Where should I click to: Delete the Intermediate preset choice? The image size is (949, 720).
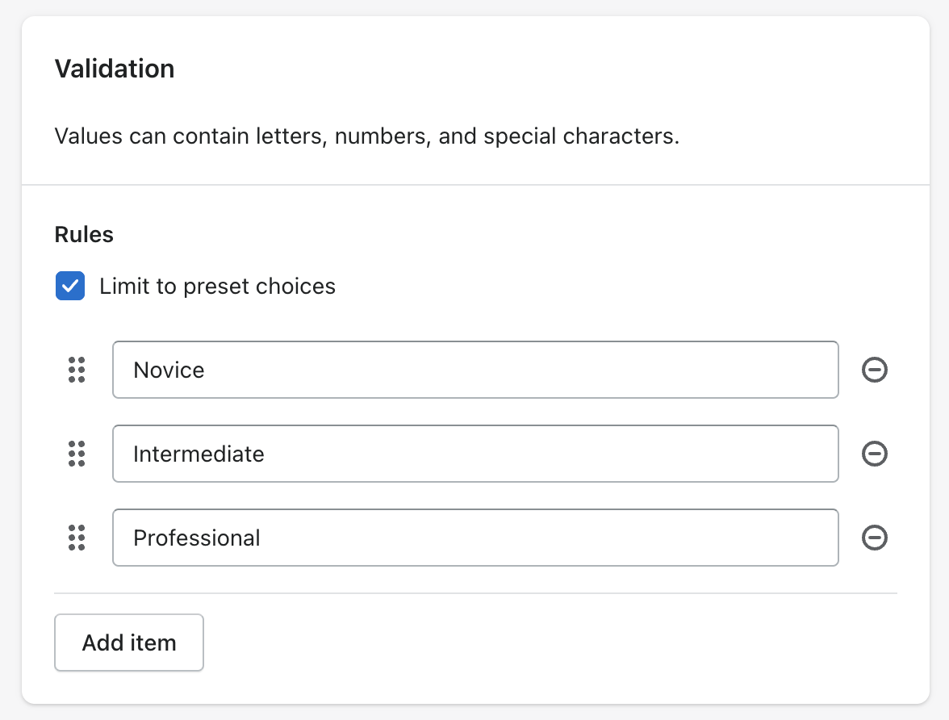875,454
